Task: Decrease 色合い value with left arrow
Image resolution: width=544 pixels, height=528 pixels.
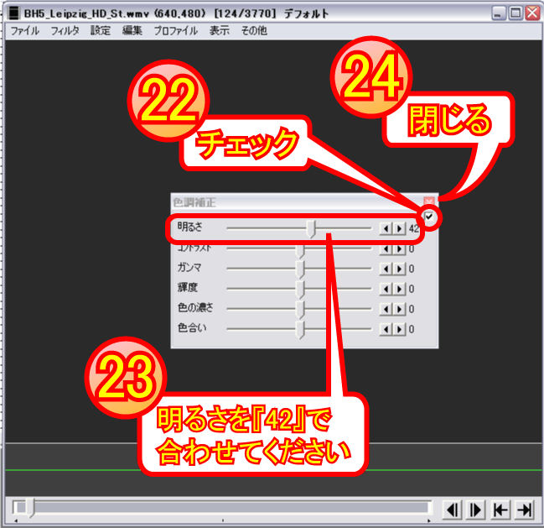Action: [386, 328]
